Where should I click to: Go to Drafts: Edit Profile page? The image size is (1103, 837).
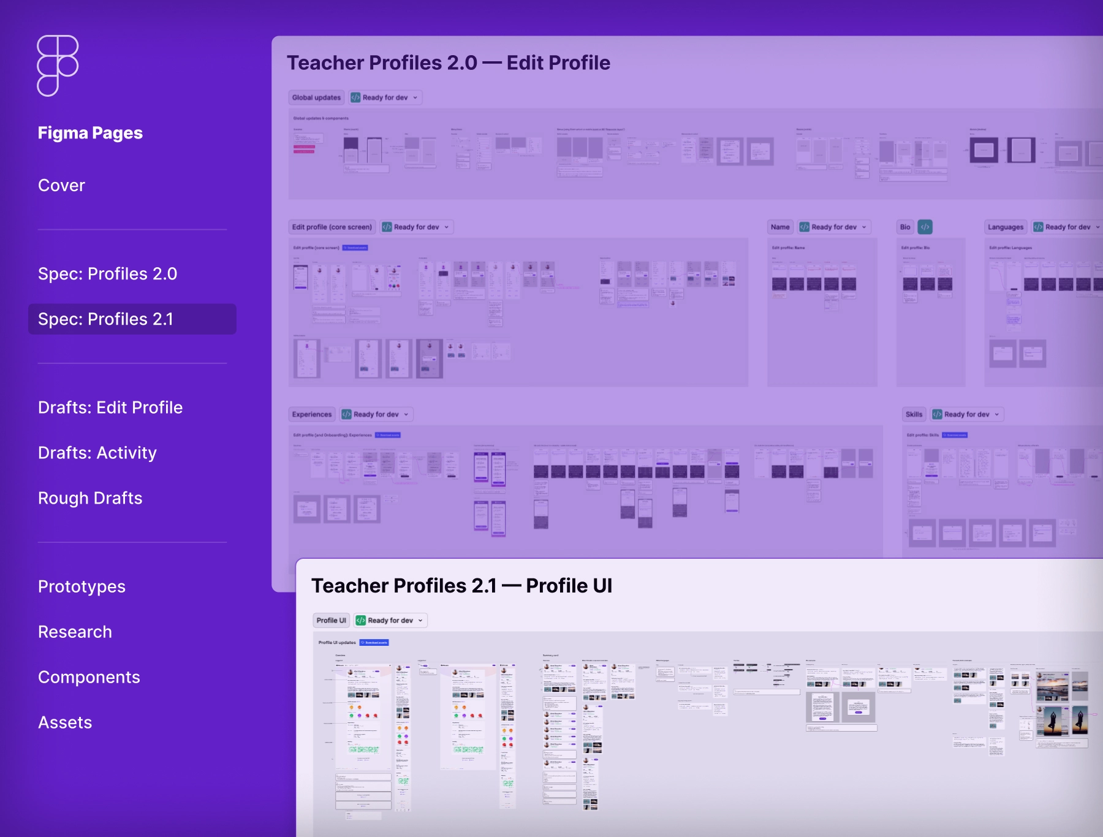110,407
